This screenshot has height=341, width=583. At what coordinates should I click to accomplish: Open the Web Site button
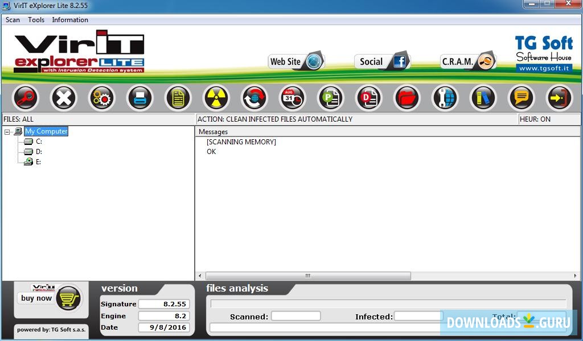click(x=296, y=61)
